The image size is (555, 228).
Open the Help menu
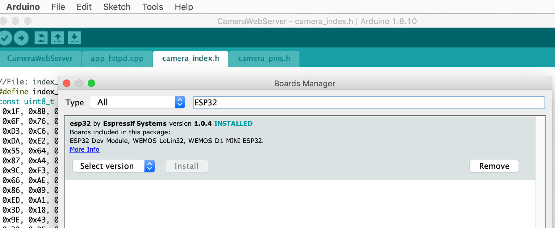(184, 7)
